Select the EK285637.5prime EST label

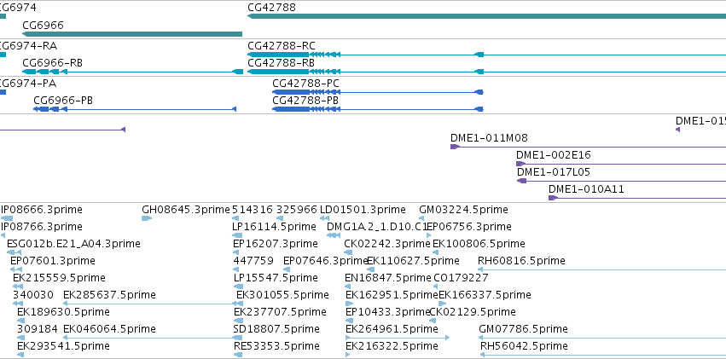click(x=109, y=295)
